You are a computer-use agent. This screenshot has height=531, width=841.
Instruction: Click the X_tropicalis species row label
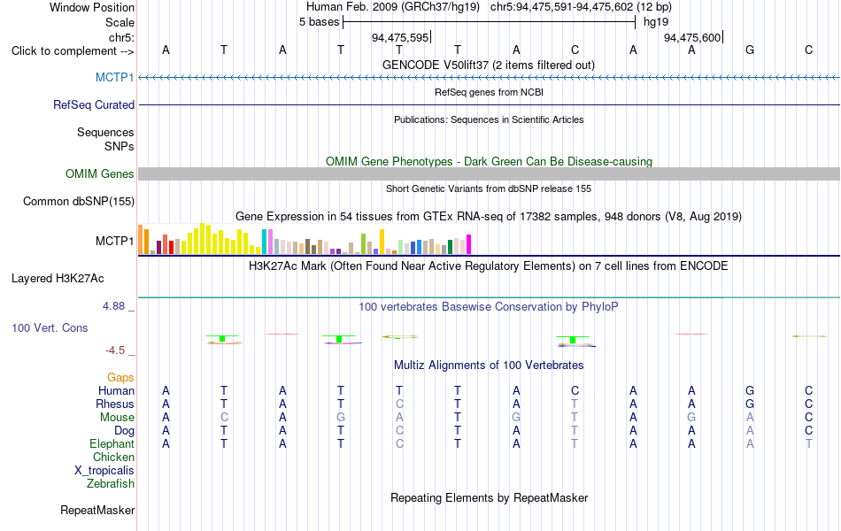pos(104,471)
